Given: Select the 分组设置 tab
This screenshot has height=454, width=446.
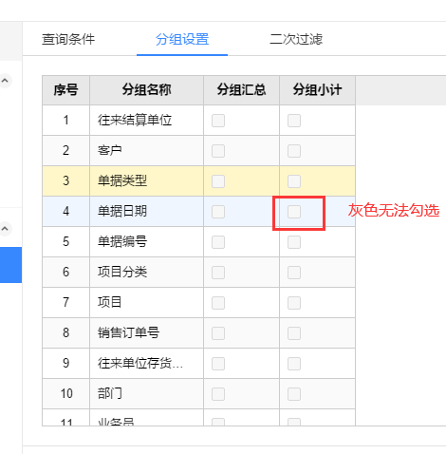Looking at the screenshot, I should coord(182,39).
